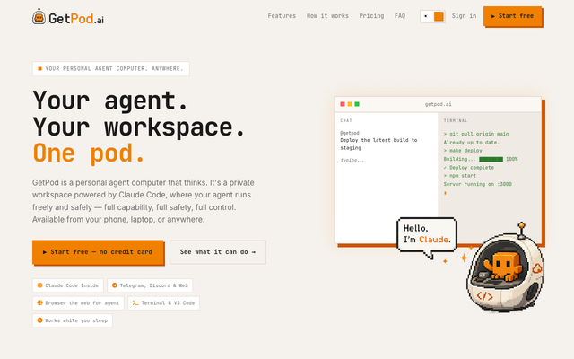Toggle the light/dark theme switch
Image resolution: width=574 pixels, height=359 pixels.
pyautogui.click(x=432, y=16)
